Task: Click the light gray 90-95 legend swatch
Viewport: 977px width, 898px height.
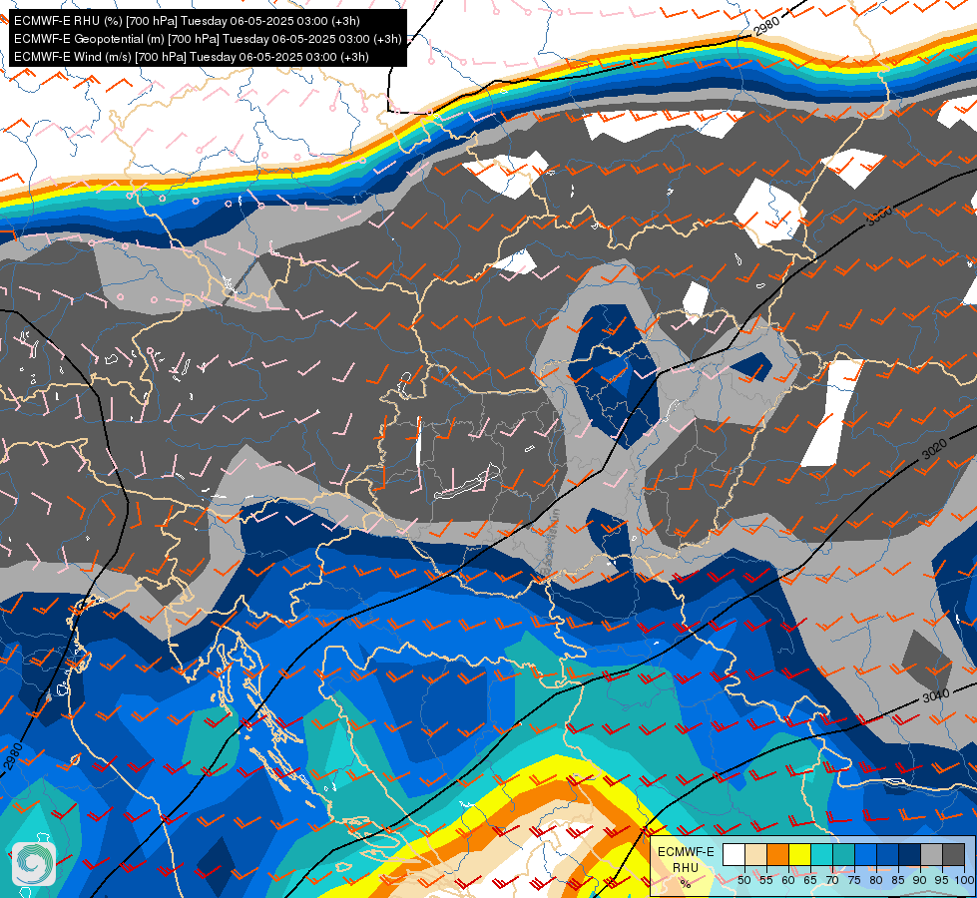Action: click(x=931, y=854)
